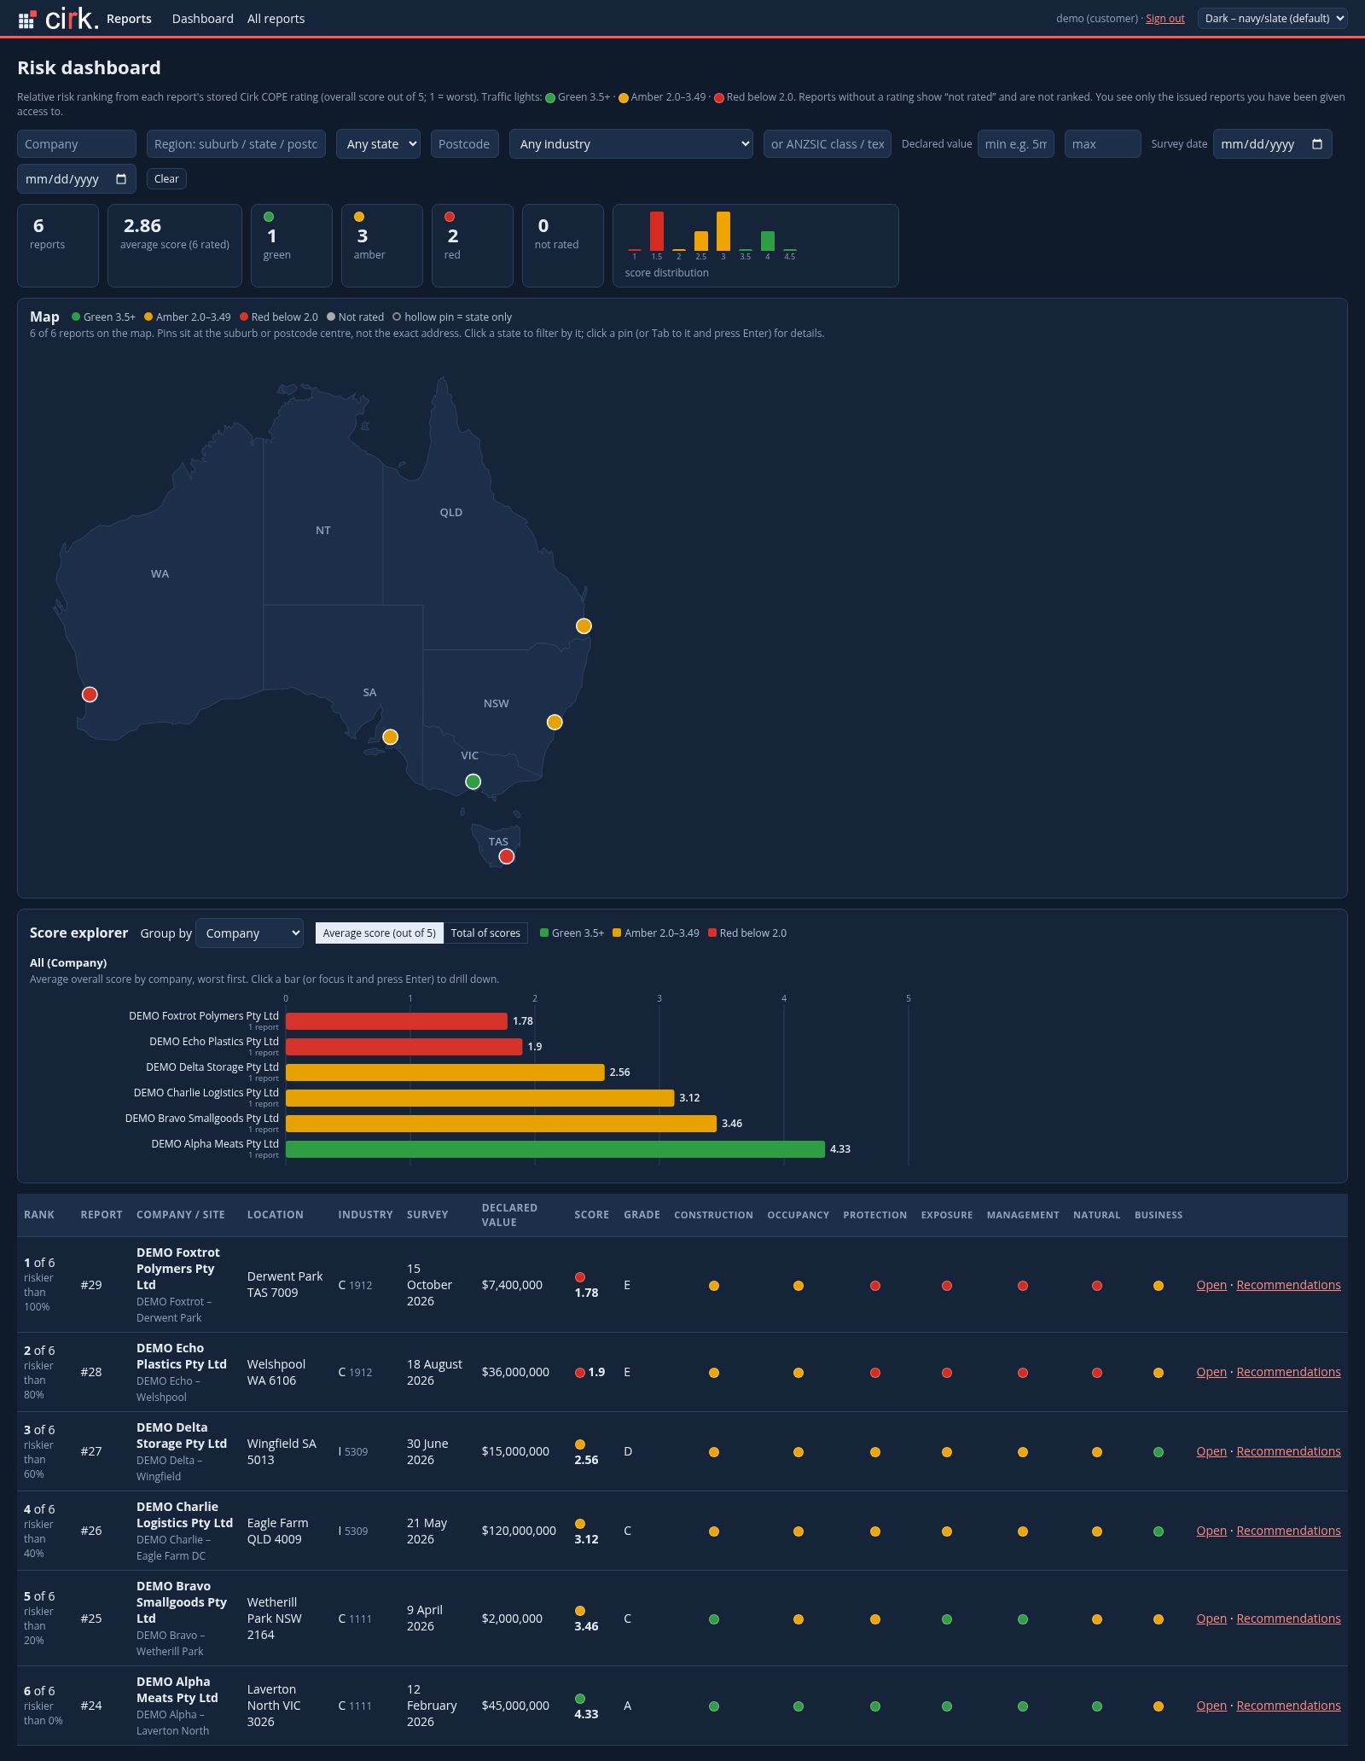Click the Clear filters button
1365x1761 pixels.
166,179
